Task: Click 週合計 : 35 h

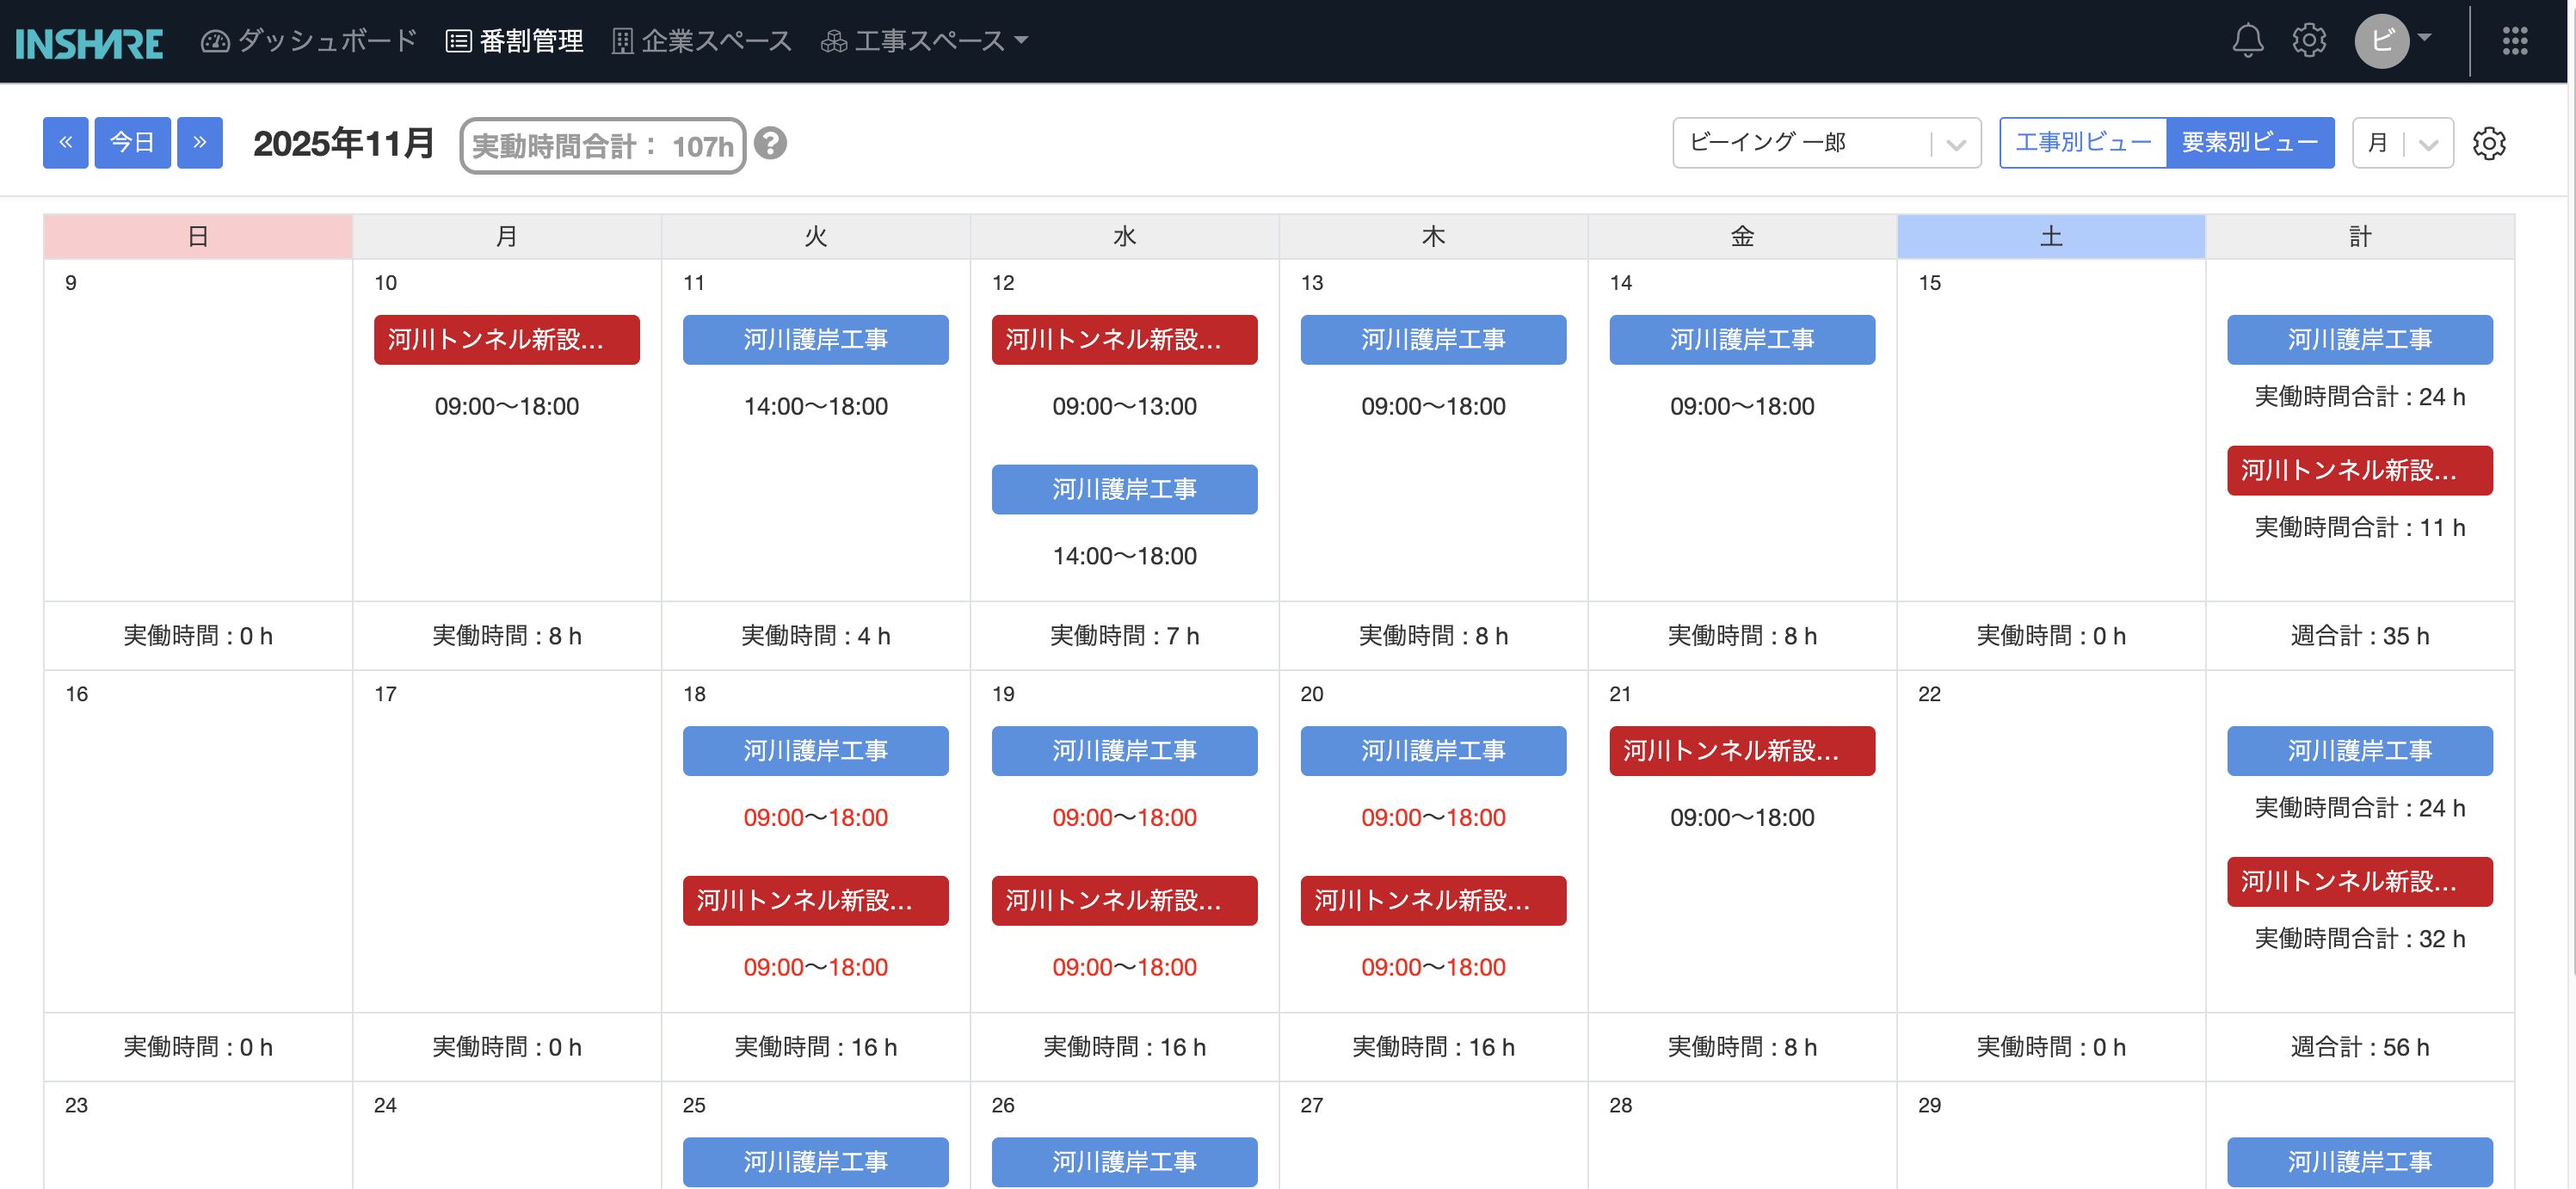Action: [x=2360, y=636]
